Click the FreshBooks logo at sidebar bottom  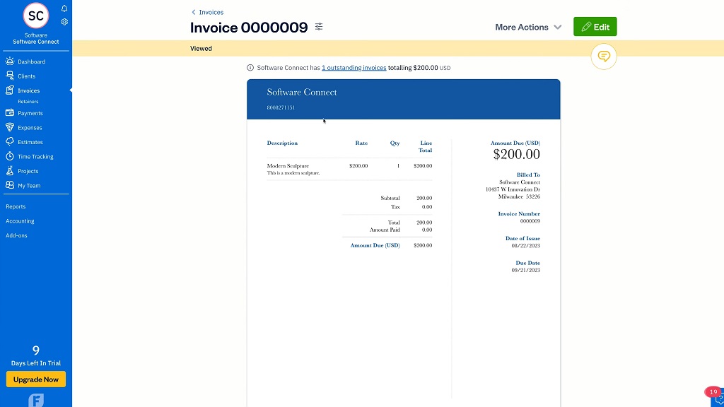(x=36, y=400)
